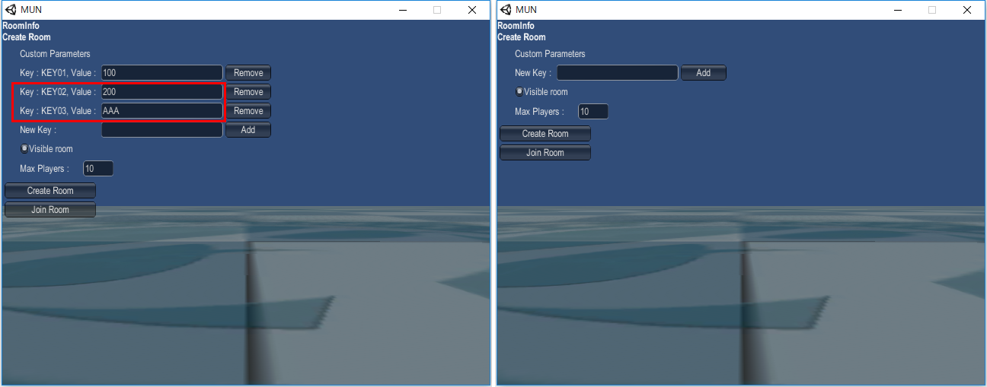The image size is (987, 387).
Task: Click RoomInfo label in left window
Action: coord(21,26)
